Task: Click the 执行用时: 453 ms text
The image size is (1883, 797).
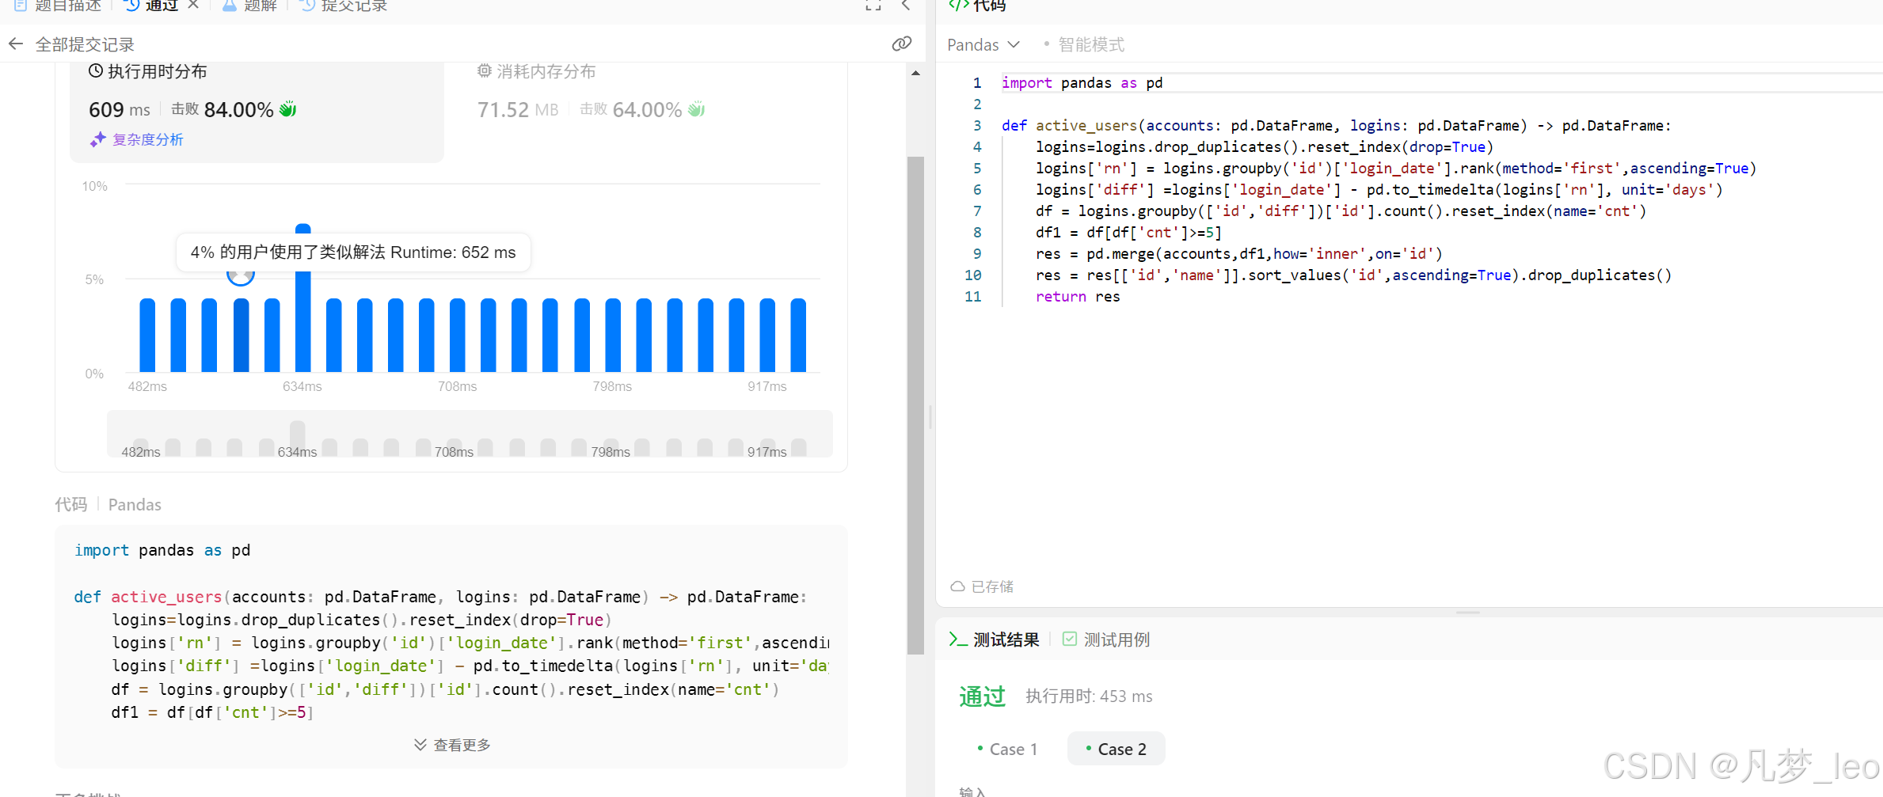Action: [1089, 696]
